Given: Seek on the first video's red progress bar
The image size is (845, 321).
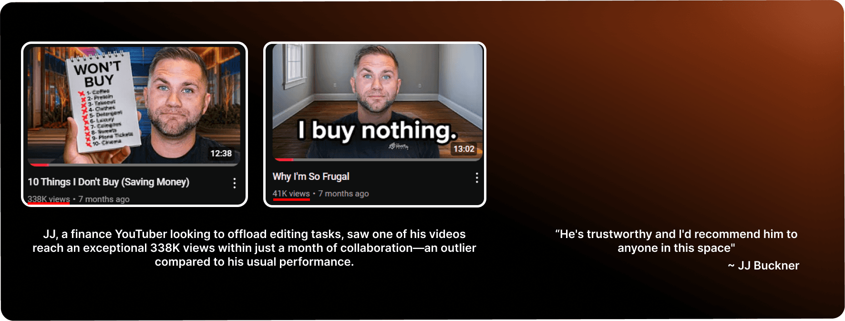Looking at the screenshot, I should pyautogui.click(x=134, y=165).
